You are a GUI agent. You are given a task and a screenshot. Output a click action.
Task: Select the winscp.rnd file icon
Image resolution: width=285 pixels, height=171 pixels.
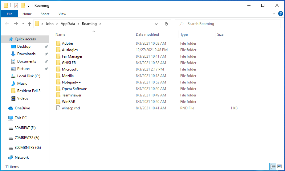point(59,108)
